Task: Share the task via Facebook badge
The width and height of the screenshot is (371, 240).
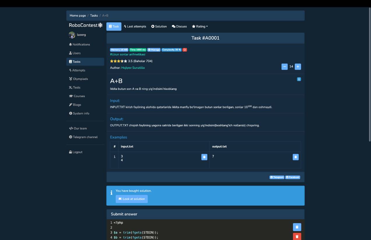Action: tap(293, 177)
